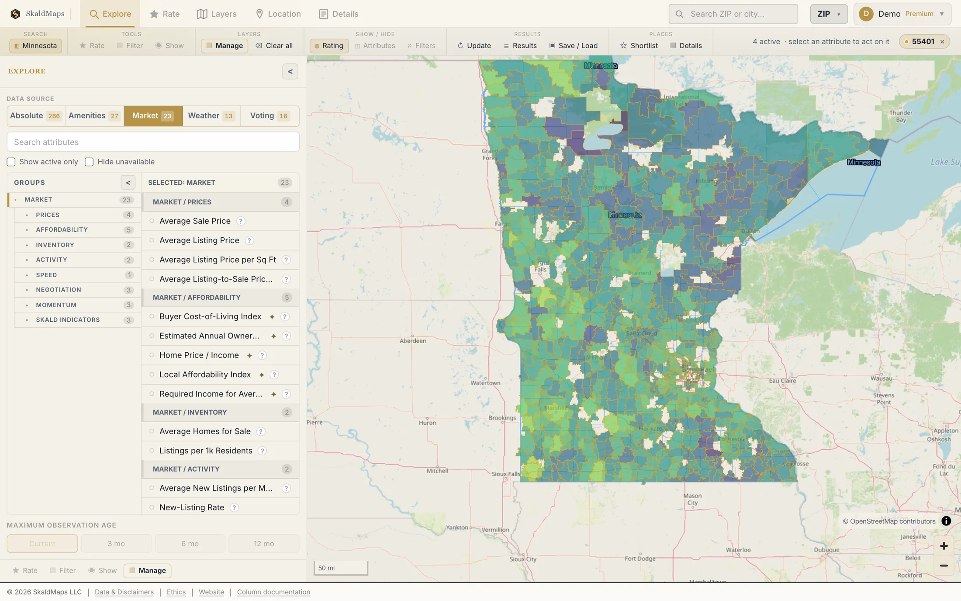Select the NEGOTIATION group in tree
Image resolution: width=961 pixels, height=601 pixels.
coord(77,290)
